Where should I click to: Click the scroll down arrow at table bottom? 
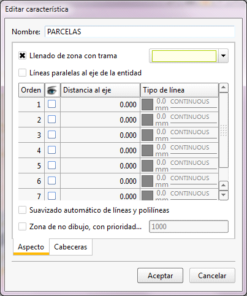[x=224, y=195]
